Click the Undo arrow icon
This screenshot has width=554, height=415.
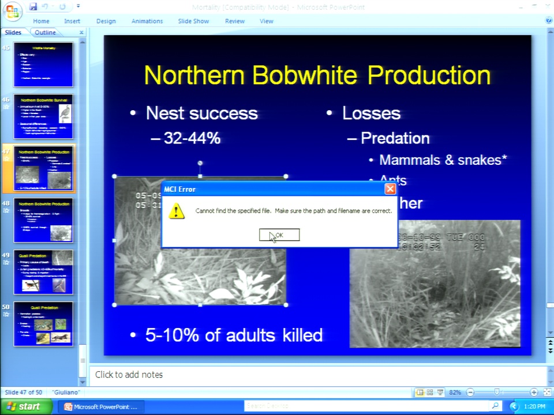click(45, 6)
